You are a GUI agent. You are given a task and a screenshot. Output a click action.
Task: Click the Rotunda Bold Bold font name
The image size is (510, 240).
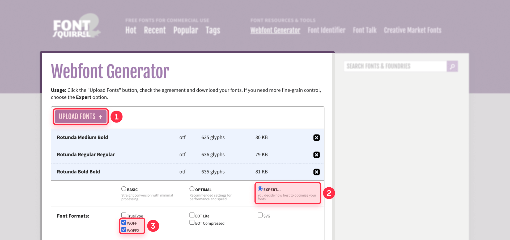[x=78, y=172]
